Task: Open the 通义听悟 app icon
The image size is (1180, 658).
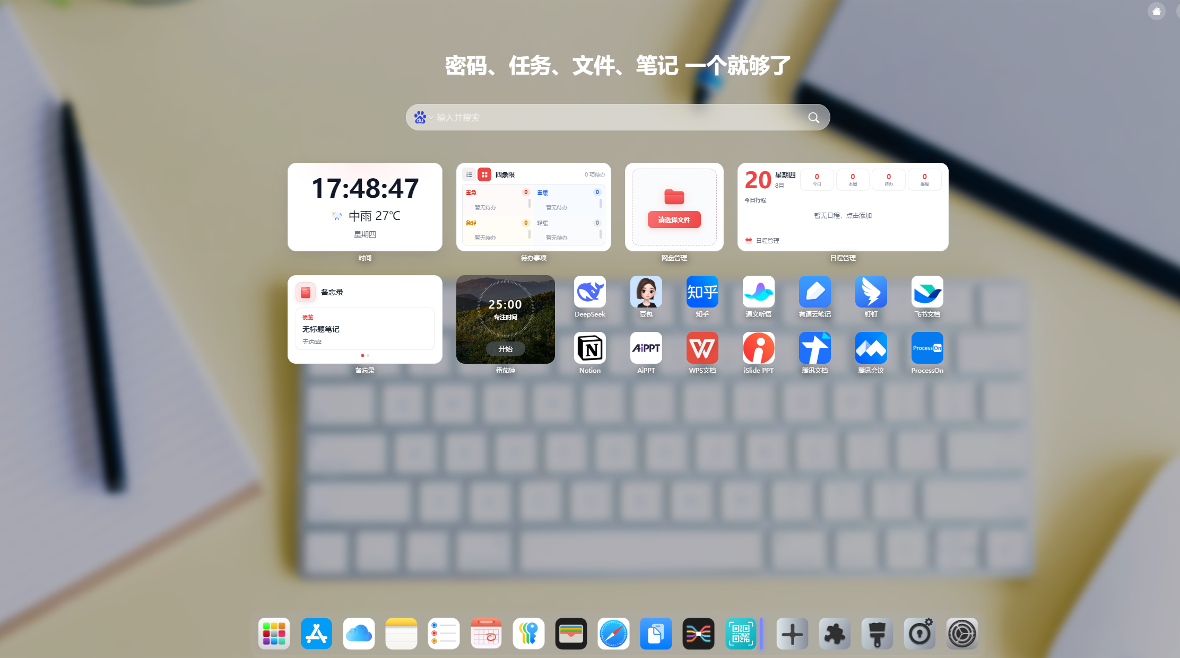Action: 758,292
